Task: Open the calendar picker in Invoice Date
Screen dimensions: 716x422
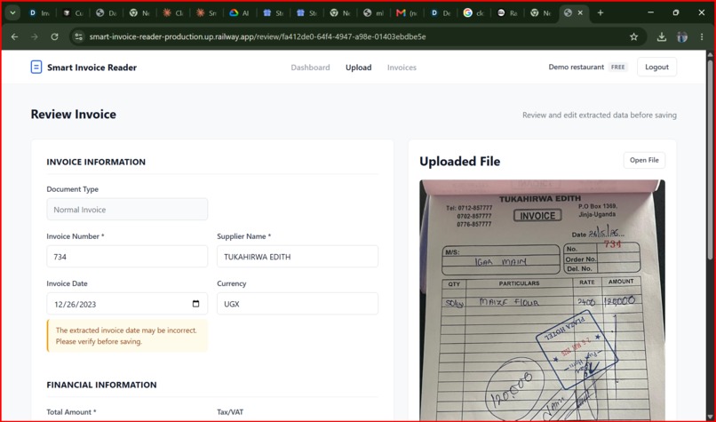Action: pos(196,304)
